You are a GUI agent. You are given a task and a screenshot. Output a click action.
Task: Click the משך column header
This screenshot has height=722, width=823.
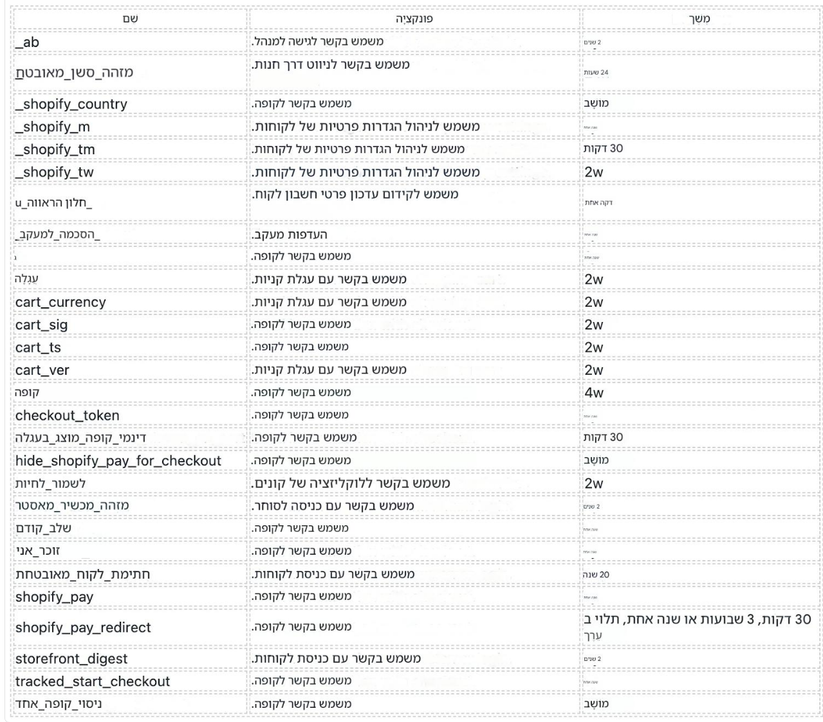click(699, 19)
